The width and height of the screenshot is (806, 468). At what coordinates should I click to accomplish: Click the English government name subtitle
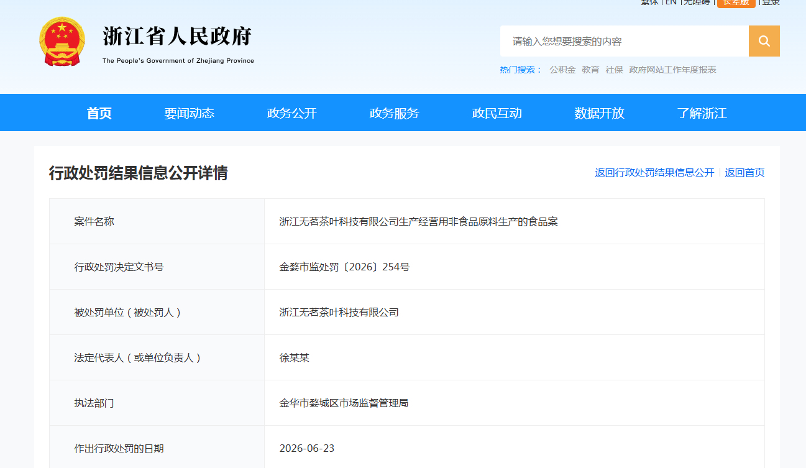[x=178, y=61]
